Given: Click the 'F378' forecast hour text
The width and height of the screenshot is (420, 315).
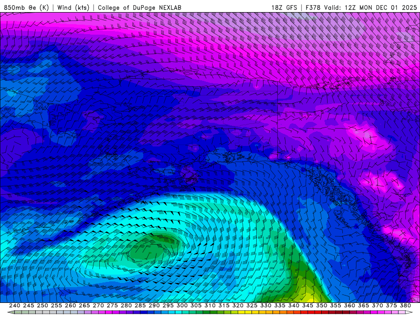Looking at the screenshot, I should (x=313, y=7).
